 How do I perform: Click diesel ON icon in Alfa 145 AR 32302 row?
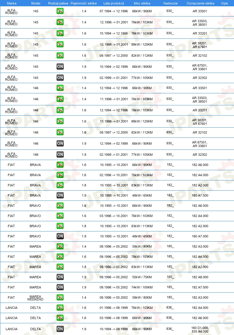(x=60, y=78)
